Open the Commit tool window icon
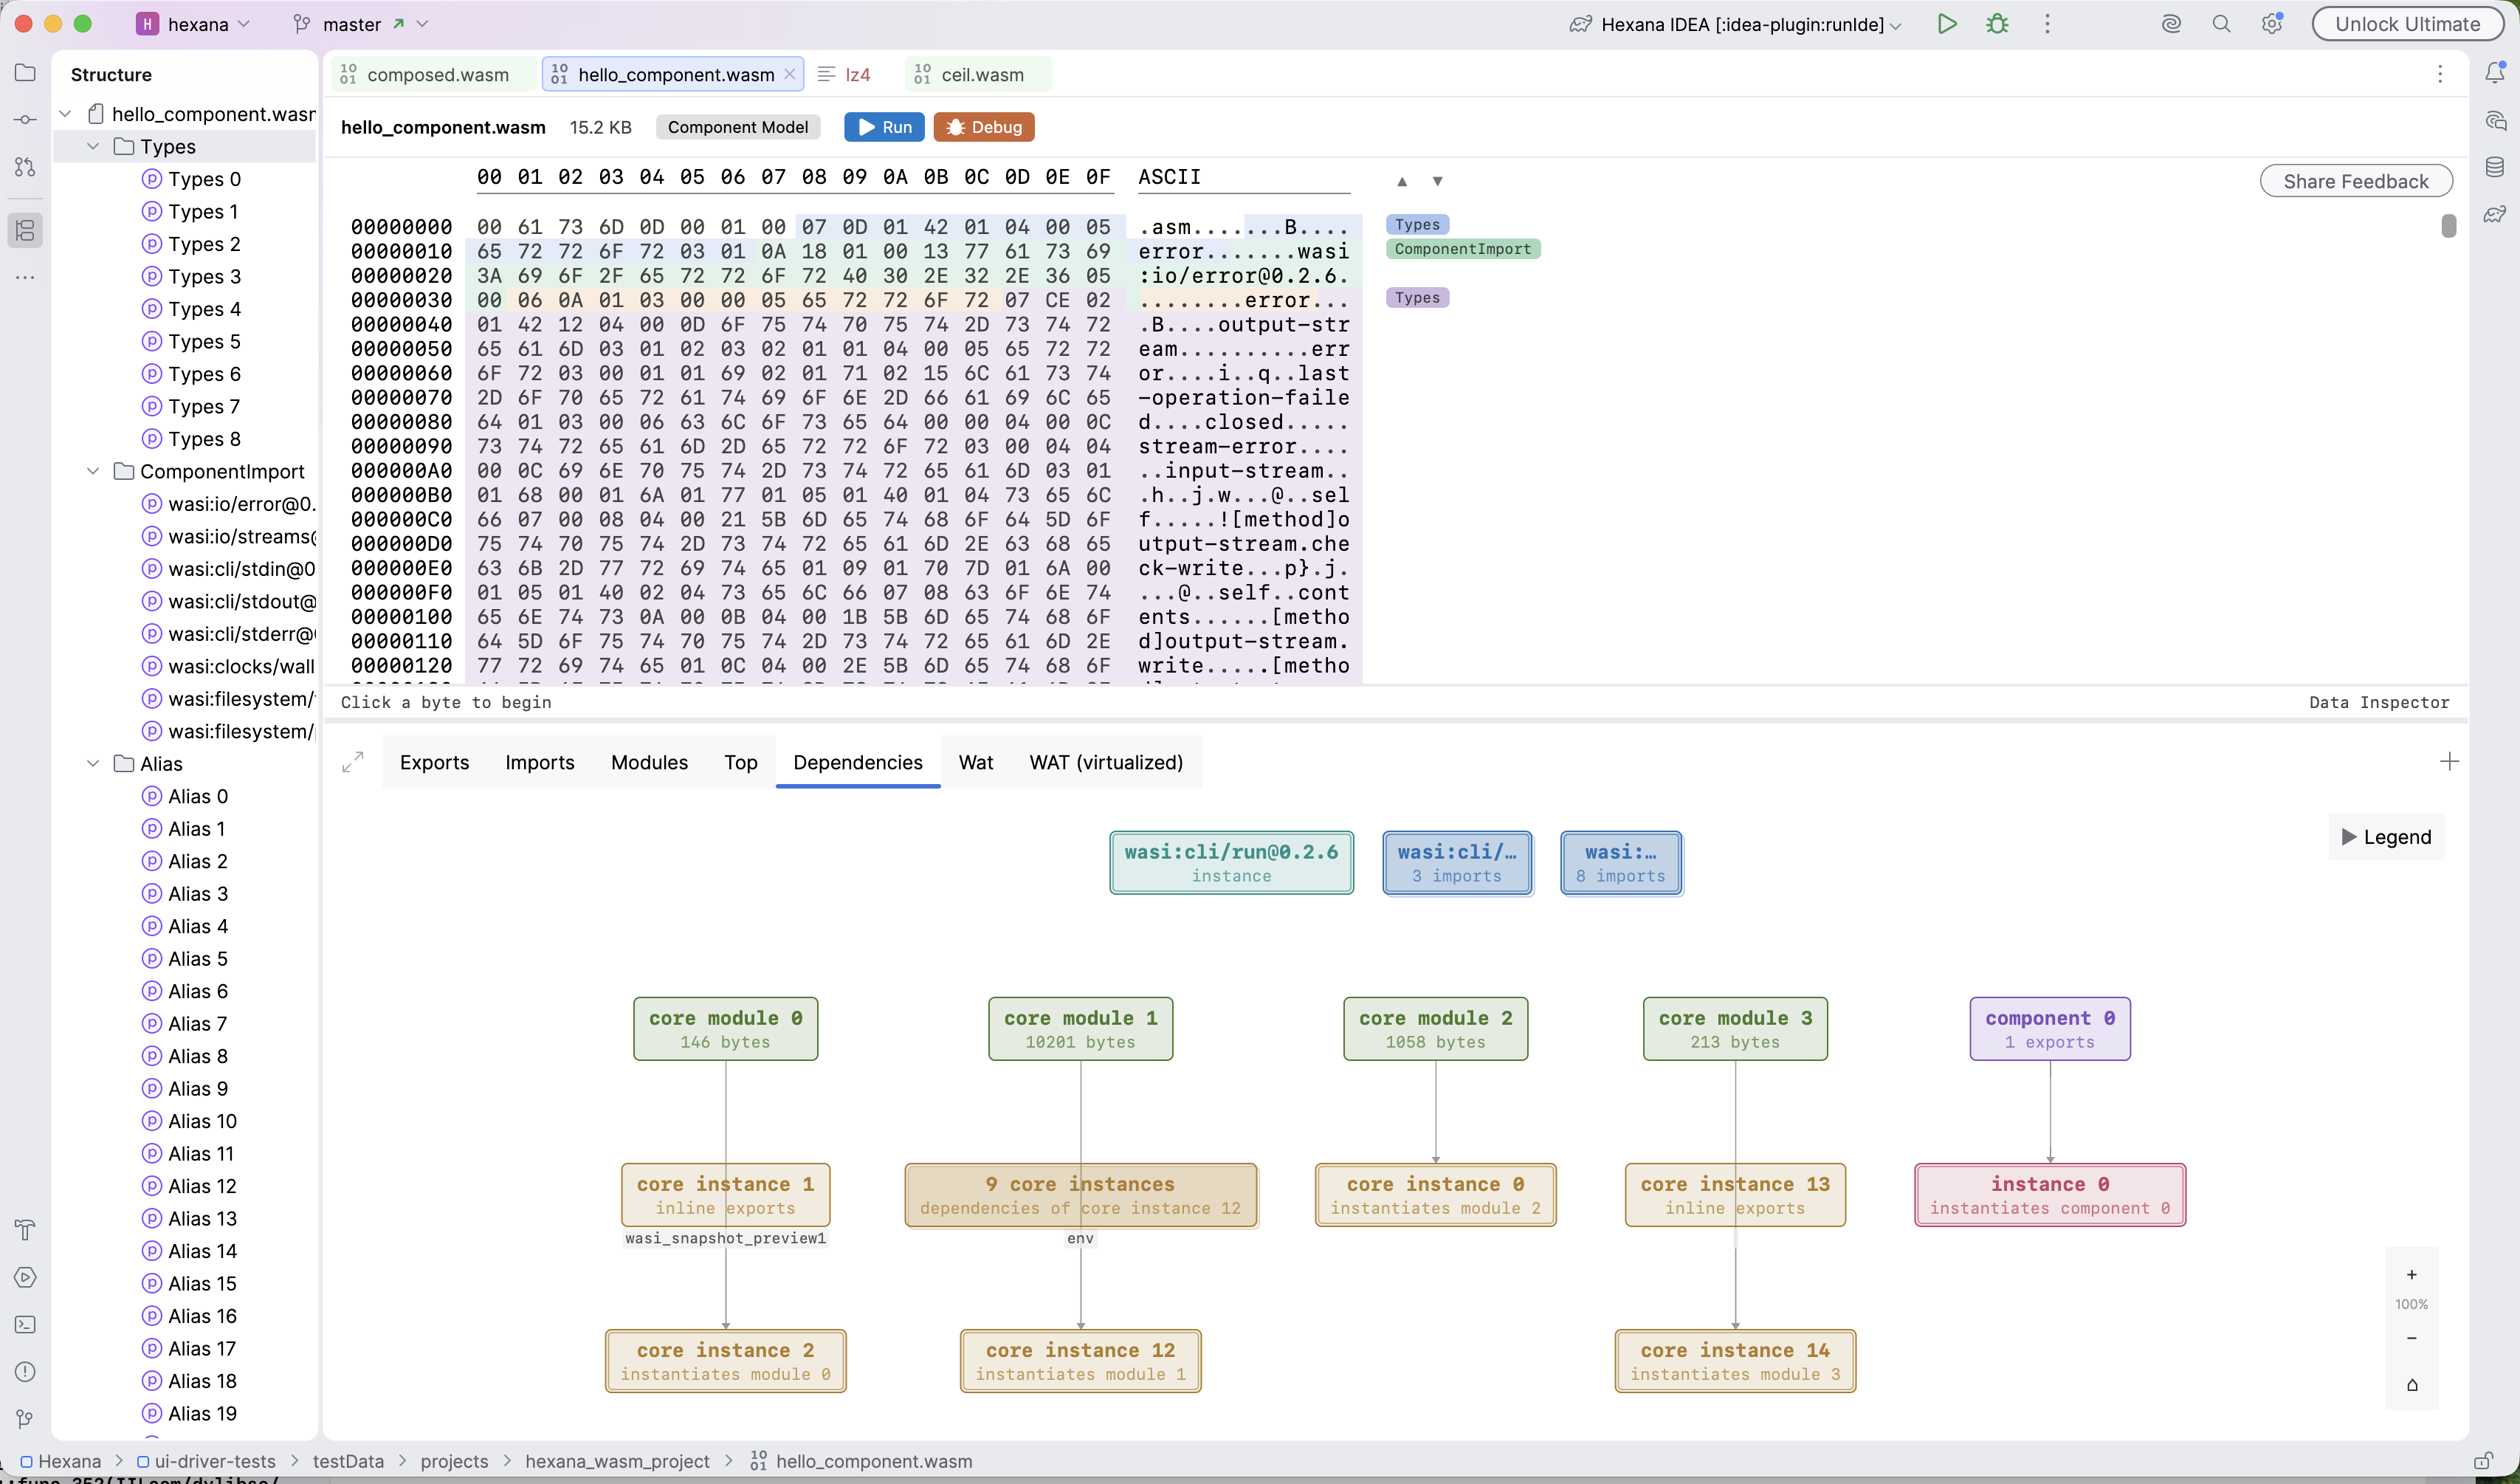The image size is (2520, 1484). (25, 120)
